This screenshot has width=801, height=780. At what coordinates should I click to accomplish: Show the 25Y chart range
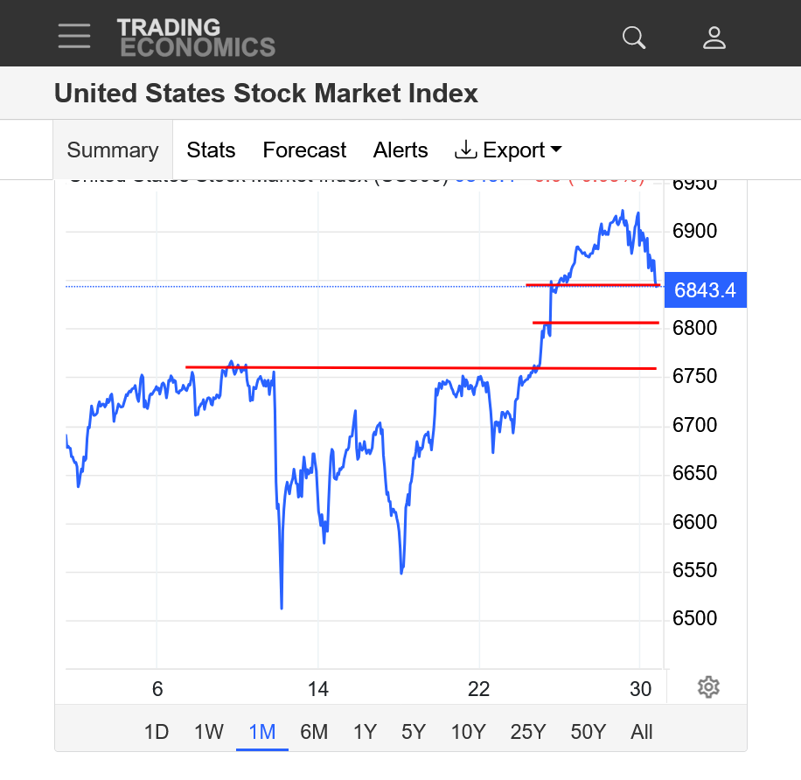pyautogui.click(x=527, y=732)
